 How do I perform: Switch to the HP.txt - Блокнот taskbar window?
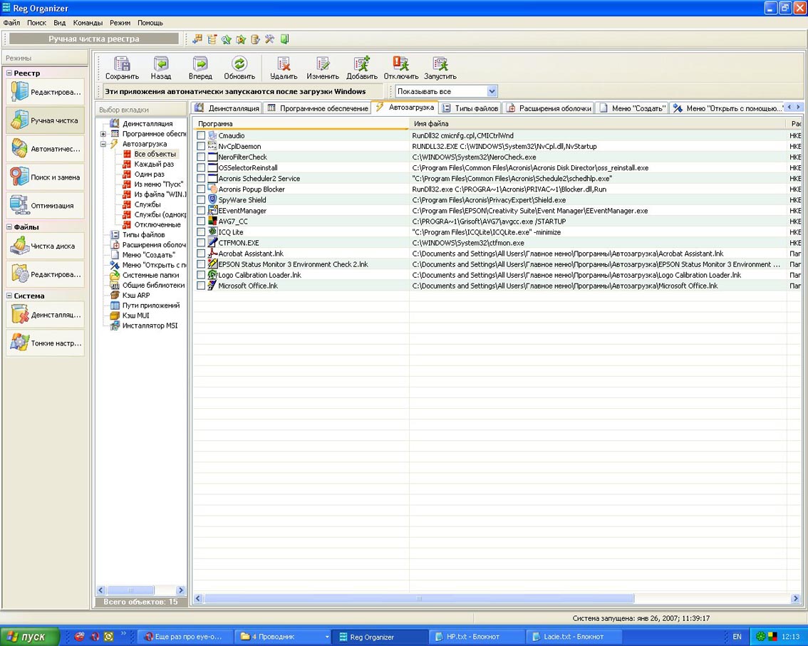coord(476,637)
